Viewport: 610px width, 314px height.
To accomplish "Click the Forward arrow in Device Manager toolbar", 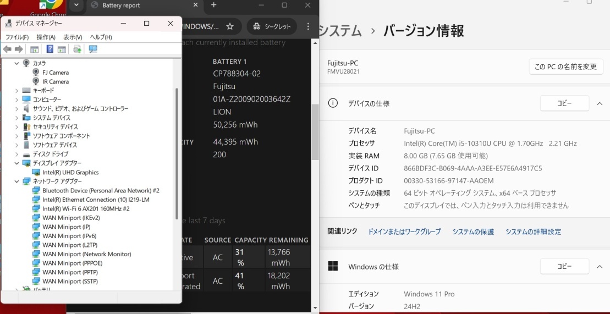I will pos(18,49).
